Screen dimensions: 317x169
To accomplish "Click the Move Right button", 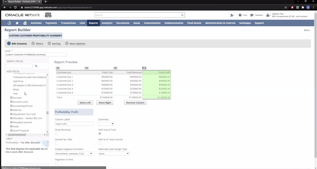I will coord(105,103).
